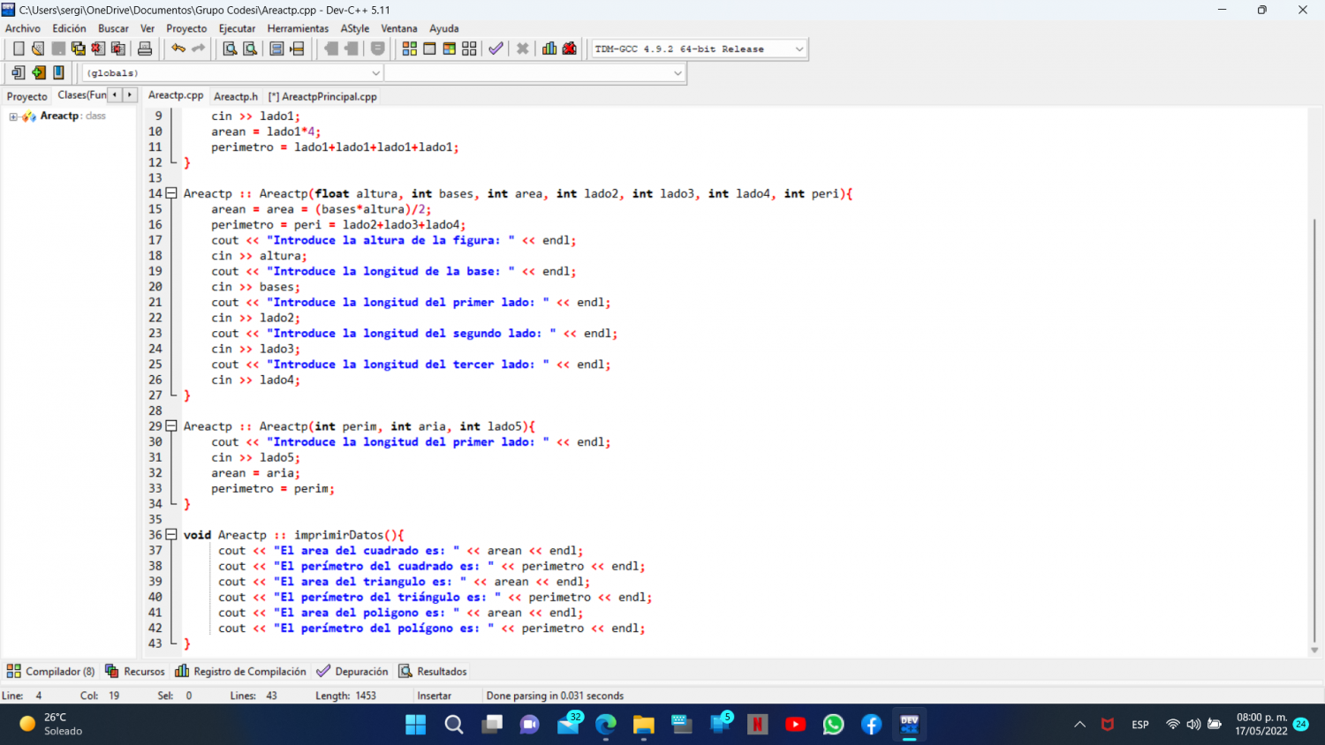The image size is (1325, 745).
Task: Open the Herramientas menu
Action: tap(298, 28)
